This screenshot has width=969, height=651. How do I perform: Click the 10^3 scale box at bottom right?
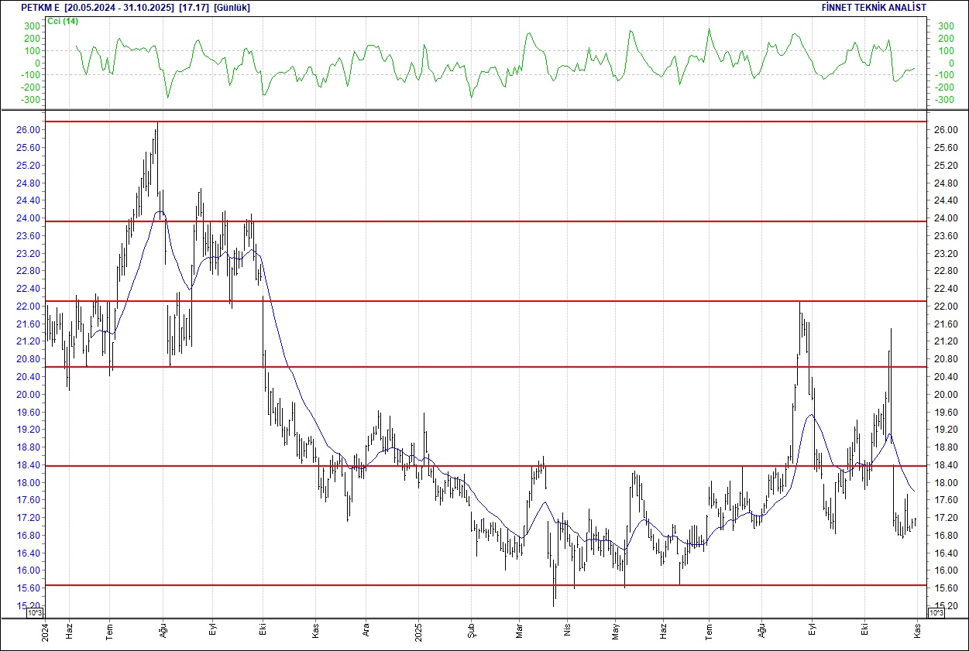click(935, 613)
